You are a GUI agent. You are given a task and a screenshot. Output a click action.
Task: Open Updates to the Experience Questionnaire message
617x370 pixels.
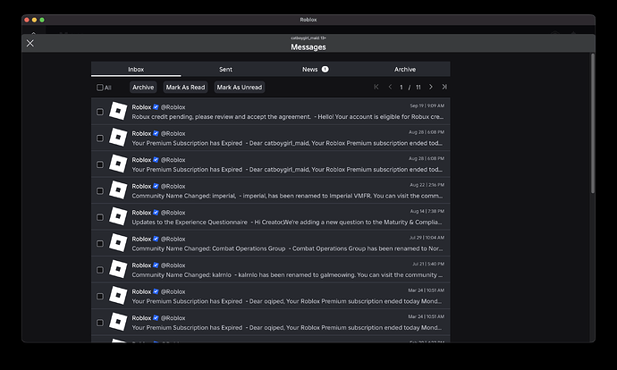[x=271, y=216]
